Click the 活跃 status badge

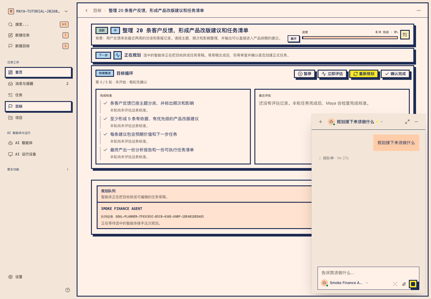point(102,30)
